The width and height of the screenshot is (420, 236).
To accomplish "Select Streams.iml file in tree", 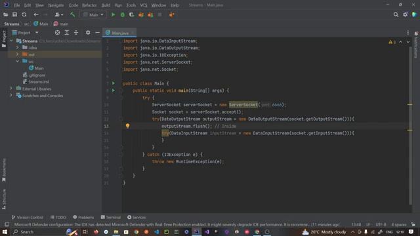I will (36, 82).
